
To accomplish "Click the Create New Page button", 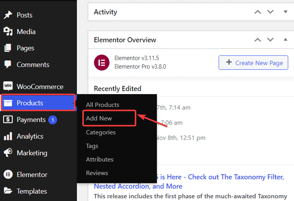I will (x=253, y=63).
